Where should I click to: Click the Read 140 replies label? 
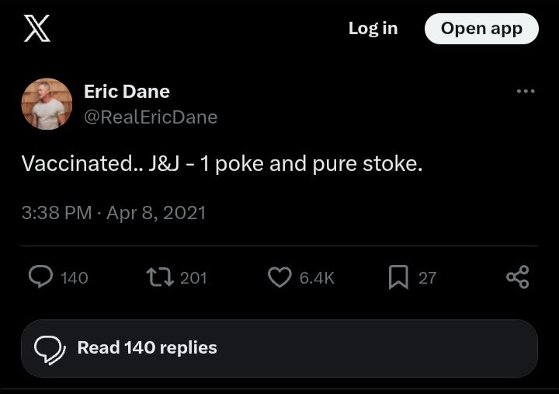click(x=147, y=347)
